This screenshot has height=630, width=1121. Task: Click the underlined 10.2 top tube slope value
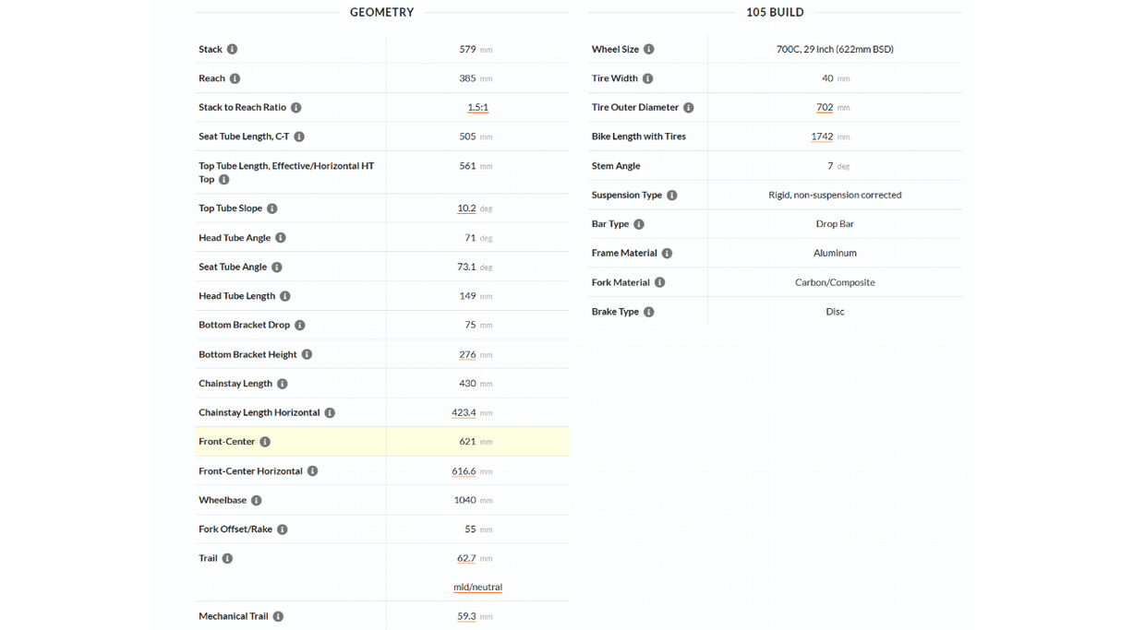[x=466, y=208]
